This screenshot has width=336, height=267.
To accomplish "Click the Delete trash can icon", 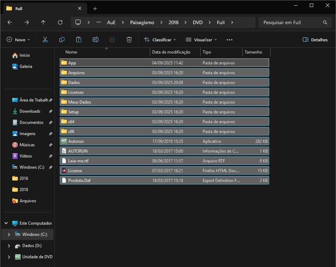I will (x=129, y=40).
